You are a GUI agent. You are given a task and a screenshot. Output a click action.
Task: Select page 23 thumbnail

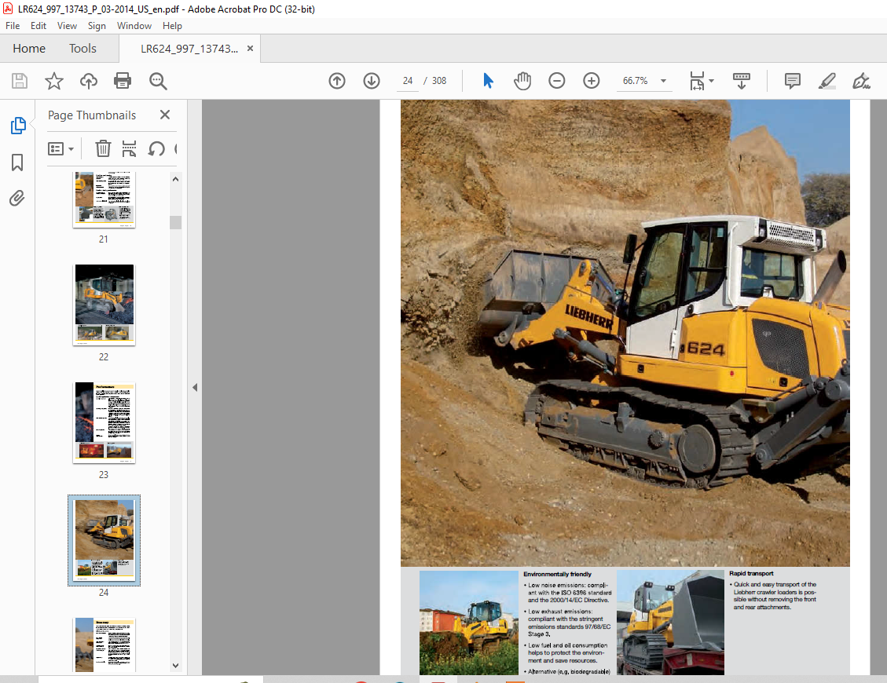point(104,422)
